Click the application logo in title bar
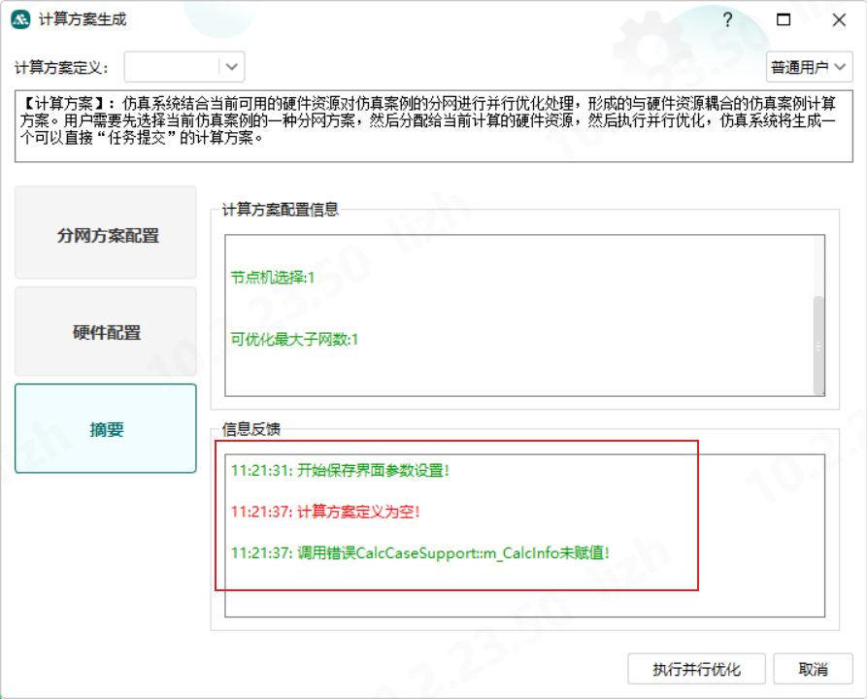The width and height of the screenshot is (867, 699). [x=19, y=19]
